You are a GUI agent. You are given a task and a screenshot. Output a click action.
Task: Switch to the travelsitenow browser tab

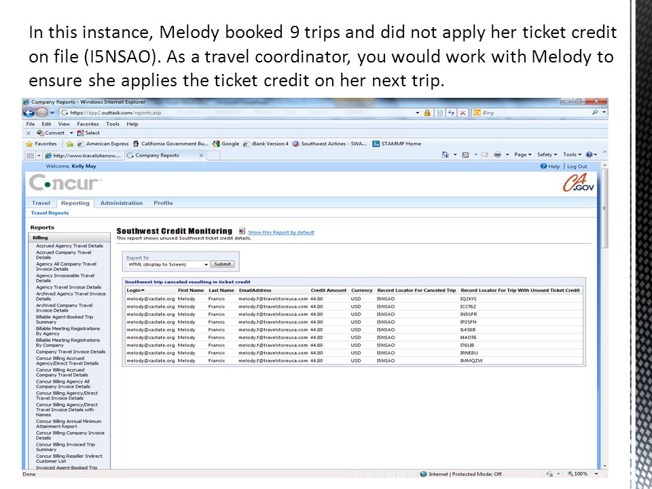point(83,156)
